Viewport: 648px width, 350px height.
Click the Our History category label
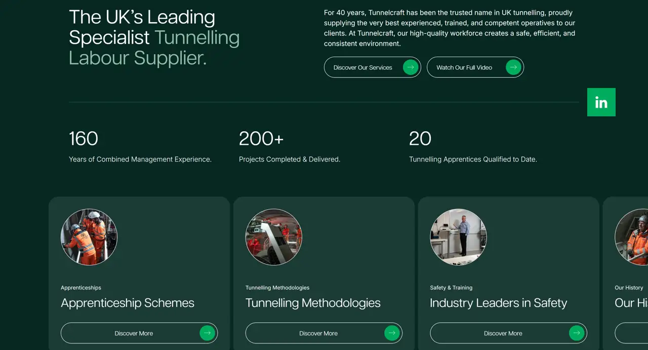pyautogui.click(x=629, y=288)
